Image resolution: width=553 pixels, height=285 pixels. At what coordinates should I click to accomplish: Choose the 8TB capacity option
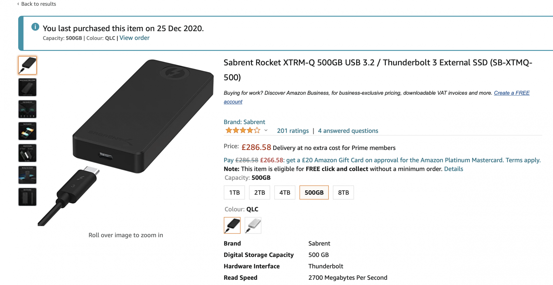pos(343,192)
